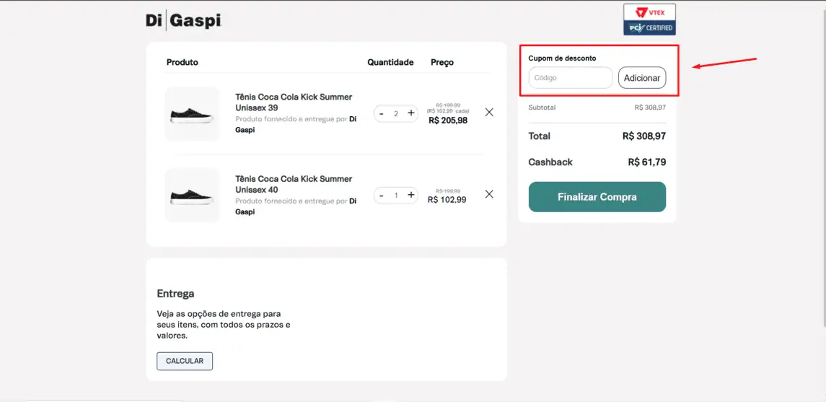Click the CALCULAR shipping button

tap(185, 361)
